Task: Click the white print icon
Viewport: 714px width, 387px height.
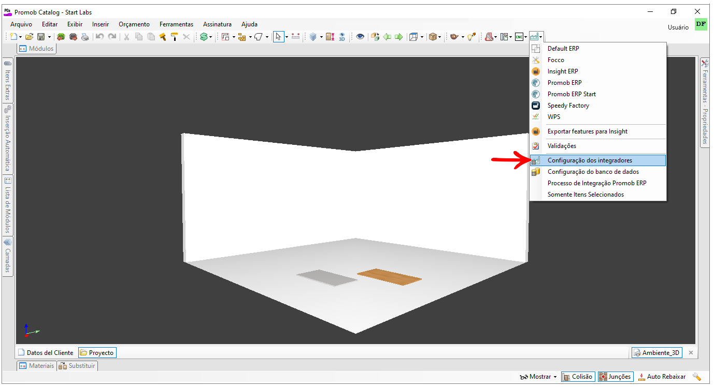Action: click(x=85, y=37)
